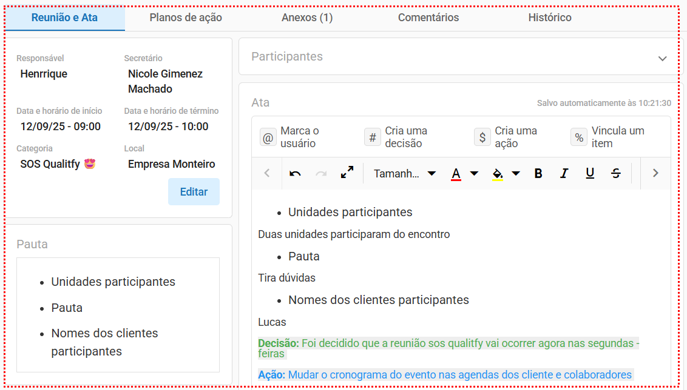Open the font size dropdown
The image size is (687, 390).
(x=405, y=173)
